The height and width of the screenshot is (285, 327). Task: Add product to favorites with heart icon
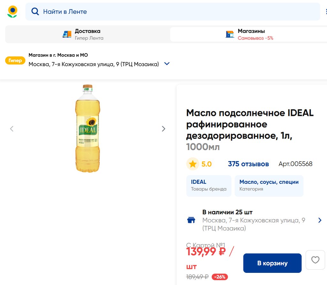pyautogui.click(x=315, y=260)
